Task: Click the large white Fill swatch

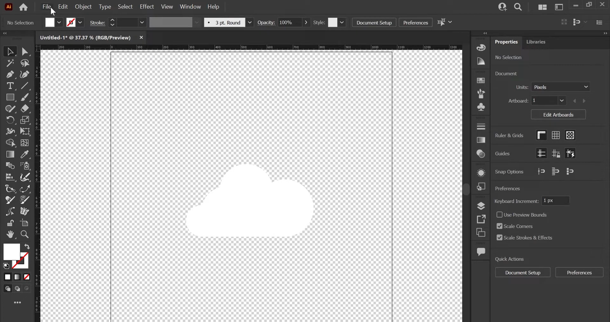Action: tap(12, 252)
